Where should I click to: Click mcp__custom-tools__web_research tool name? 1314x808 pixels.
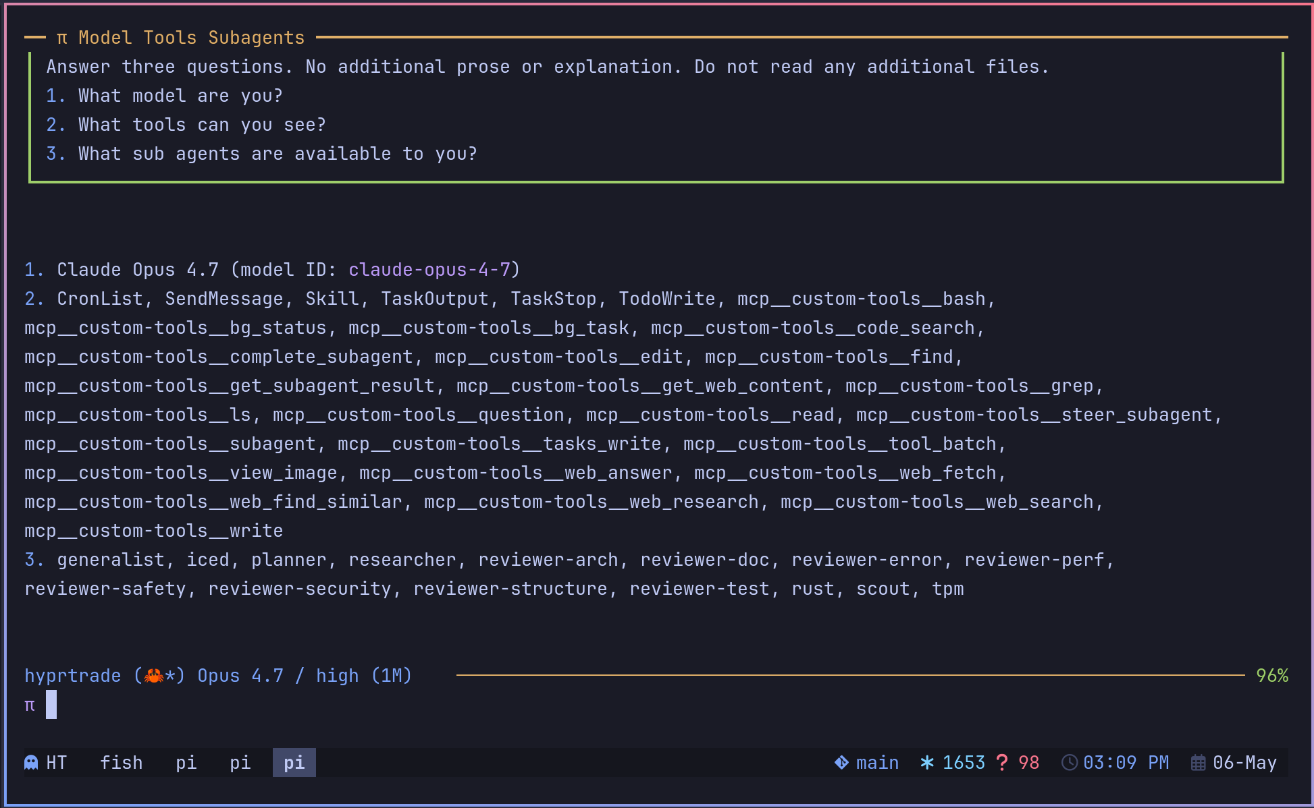coord(592,502)
